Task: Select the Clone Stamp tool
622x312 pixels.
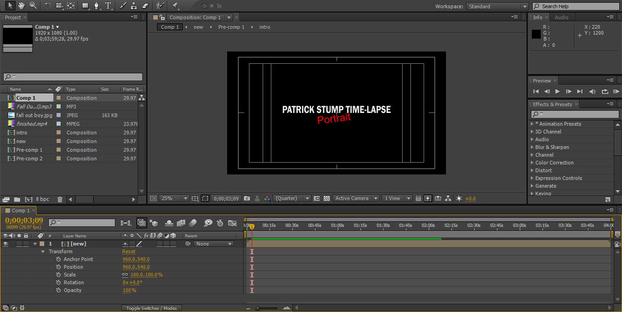Action: click(134, 5)
